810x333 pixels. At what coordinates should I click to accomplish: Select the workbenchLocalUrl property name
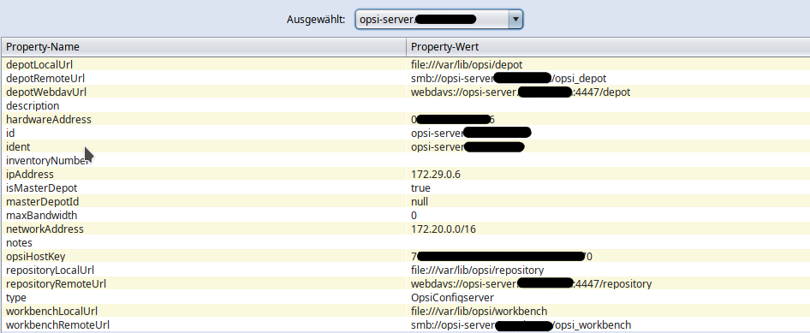tap(51, 311)
